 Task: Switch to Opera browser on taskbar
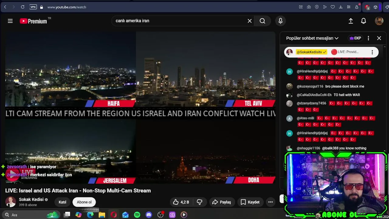coord(114,215)
